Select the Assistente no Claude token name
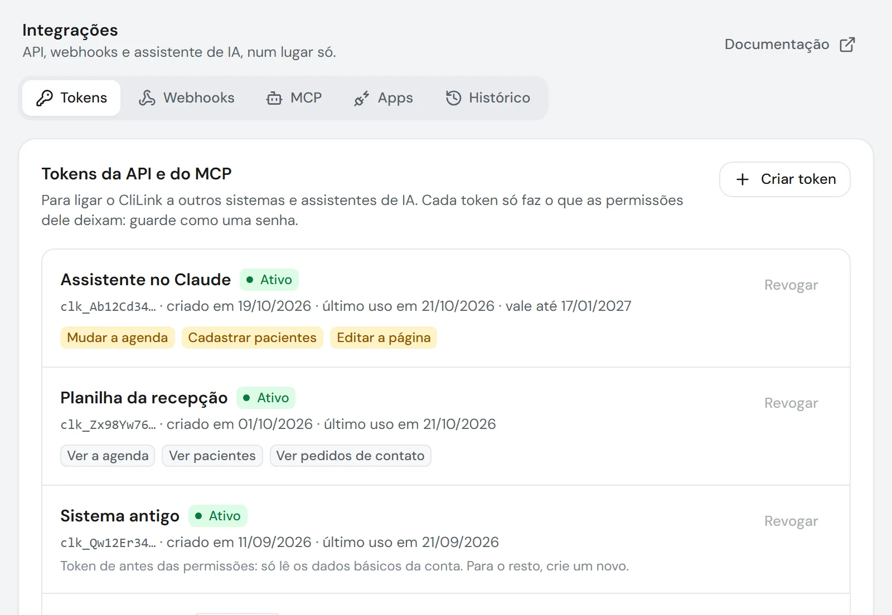 pyautogui.click(x=146, y=280)
